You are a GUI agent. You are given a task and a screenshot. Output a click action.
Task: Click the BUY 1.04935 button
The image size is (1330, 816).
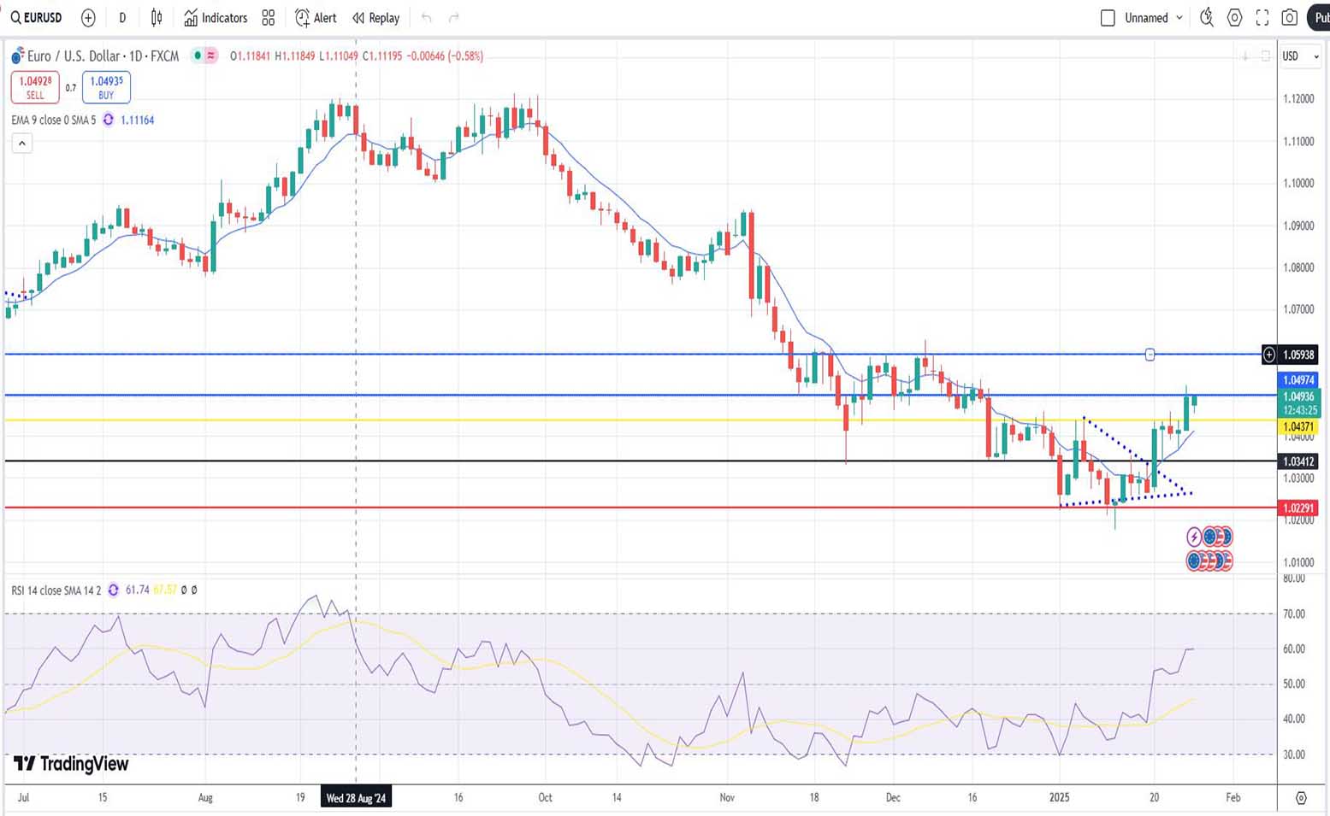coord(106,87)
